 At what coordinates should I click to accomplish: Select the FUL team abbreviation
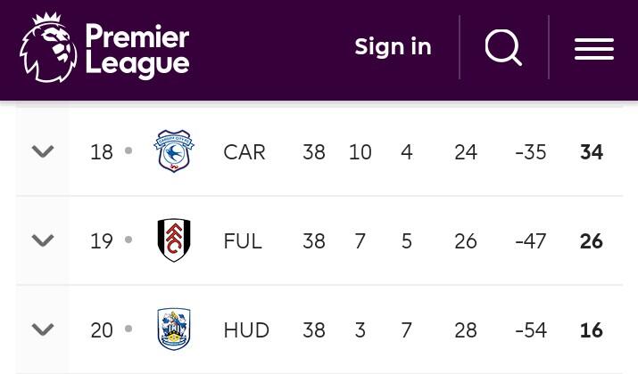pos(243,241)
